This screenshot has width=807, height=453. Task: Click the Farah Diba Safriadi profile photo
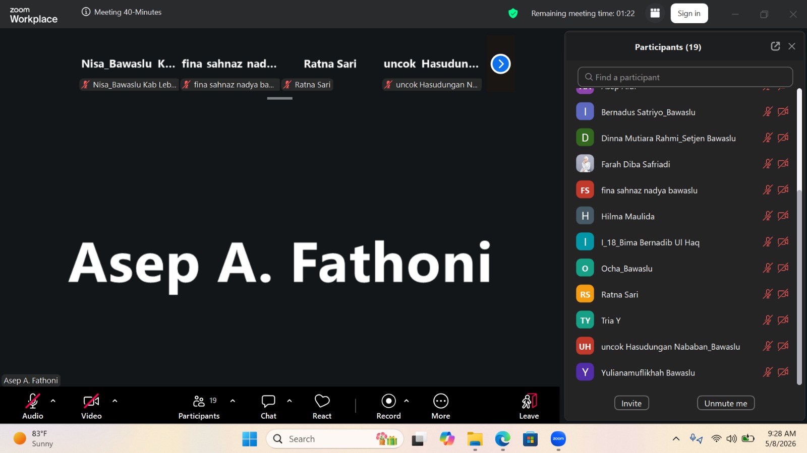click(x=585, y=164)
